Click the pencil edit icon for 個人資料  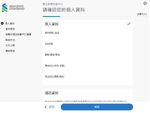point(129,24)
